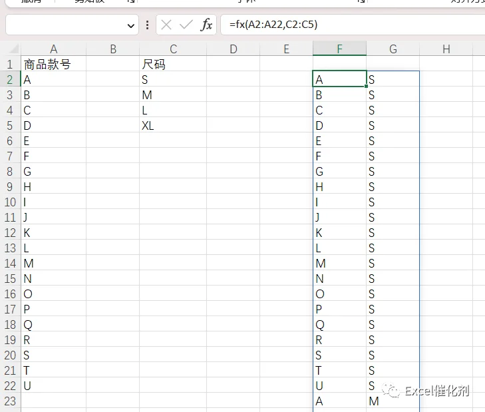Screen dimensions: 485x412
Task: Click cell C3 with size M
Action: point(173,95)
